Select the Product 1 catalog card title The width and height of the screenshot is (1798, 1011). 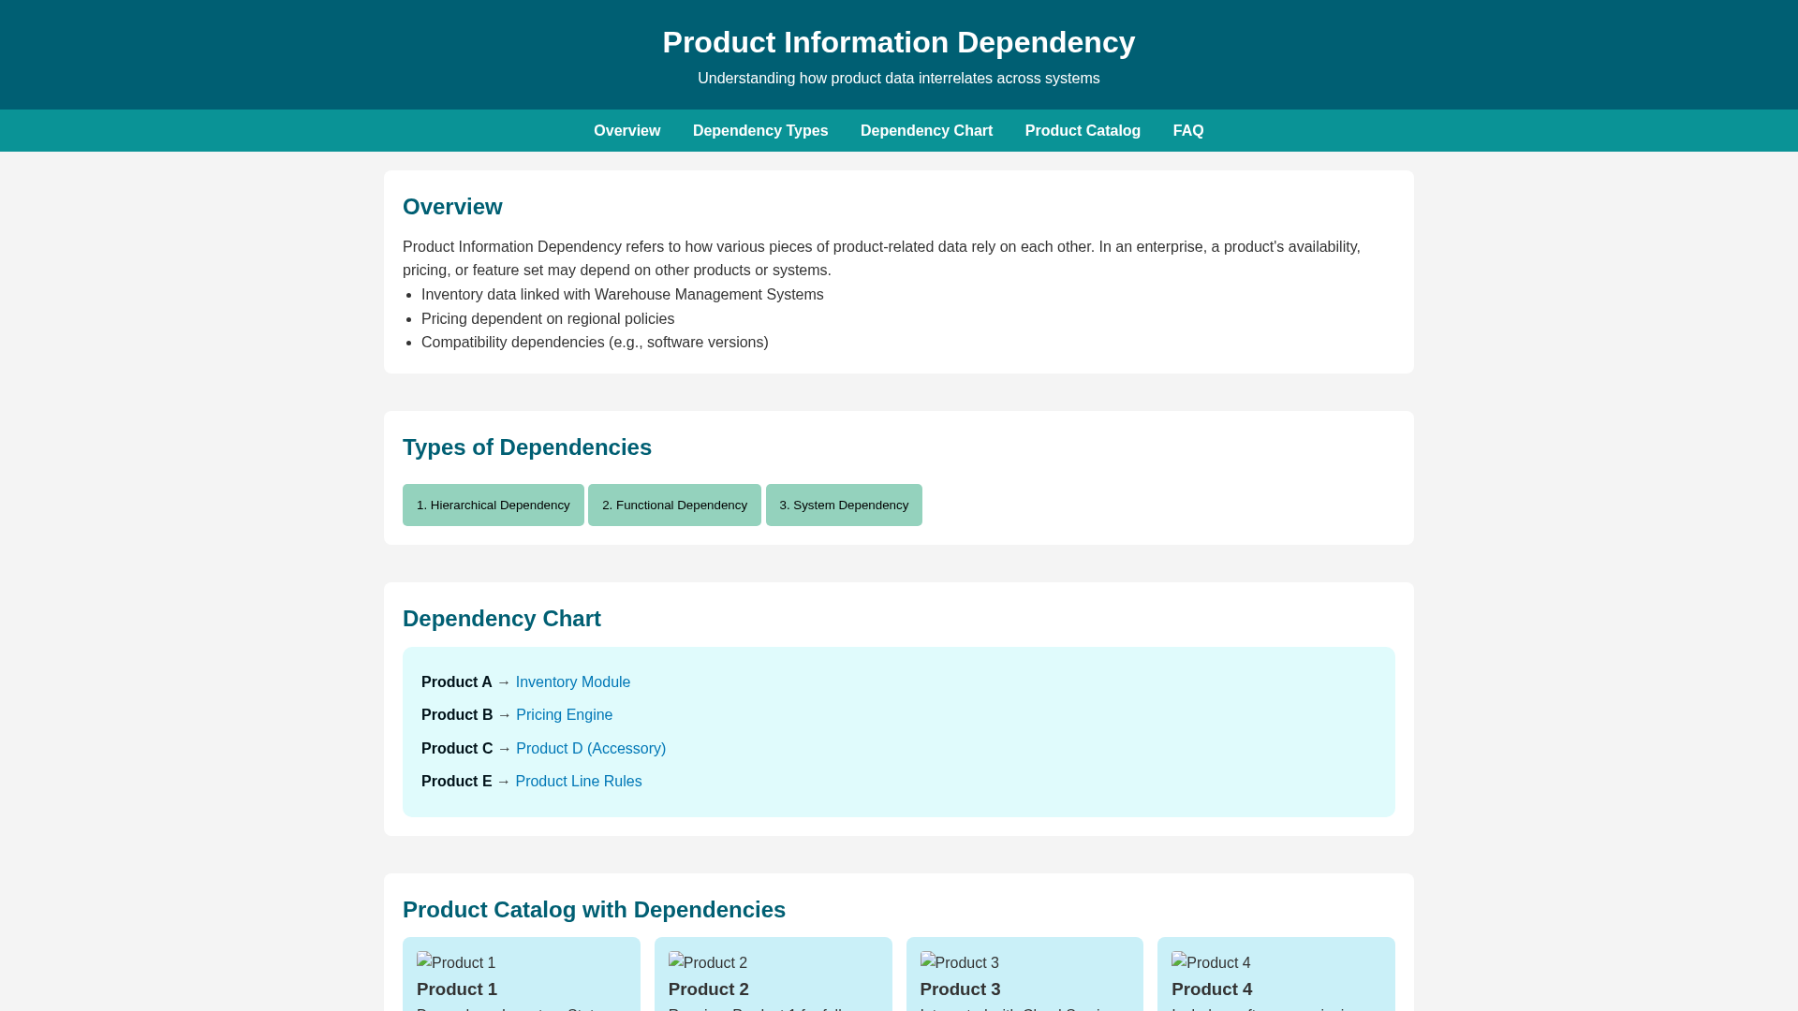point(457,989)
